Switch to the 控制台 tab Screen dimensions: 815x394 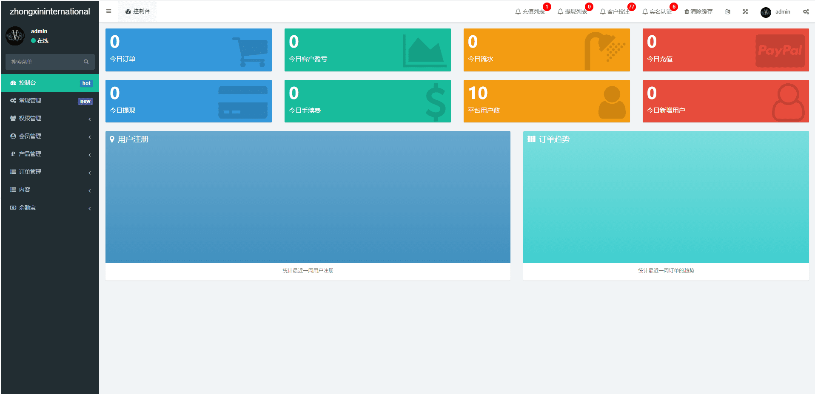[x=137, y=11]
